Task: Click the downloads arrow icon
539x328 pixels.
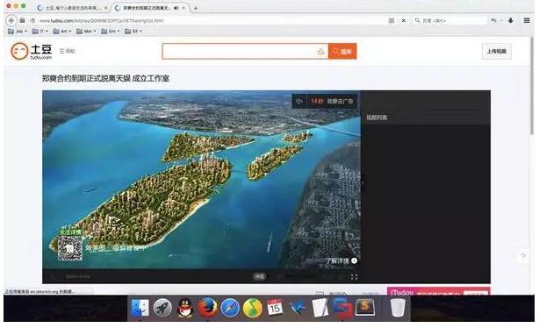Action: (x=510, y=20)
